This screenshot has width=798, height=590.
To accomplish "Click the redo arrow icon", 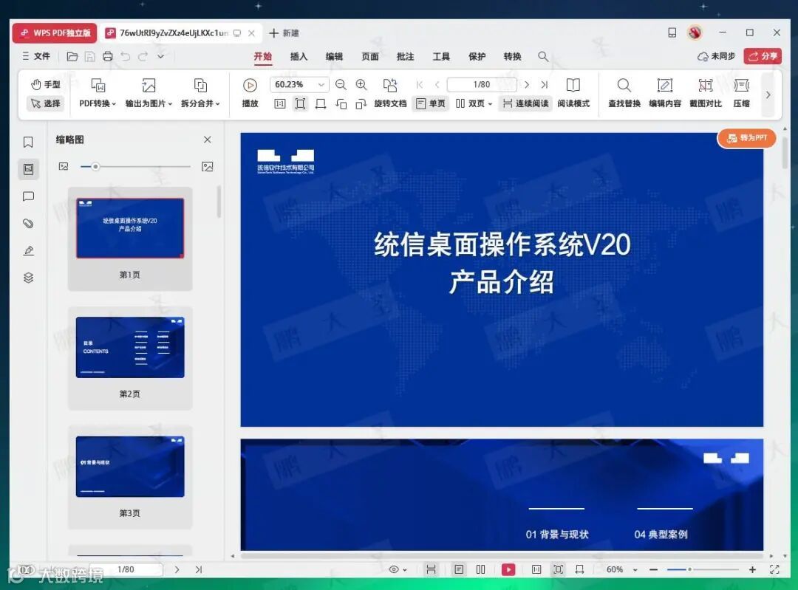I will (143, 56).
